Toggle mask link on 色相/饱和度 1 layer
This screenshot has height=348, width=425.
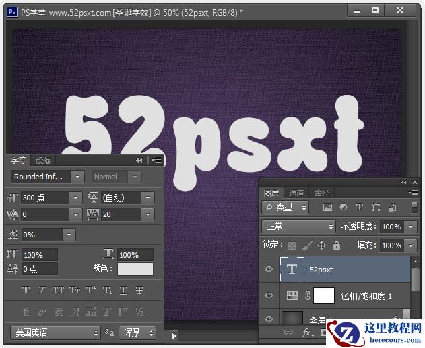308,295
